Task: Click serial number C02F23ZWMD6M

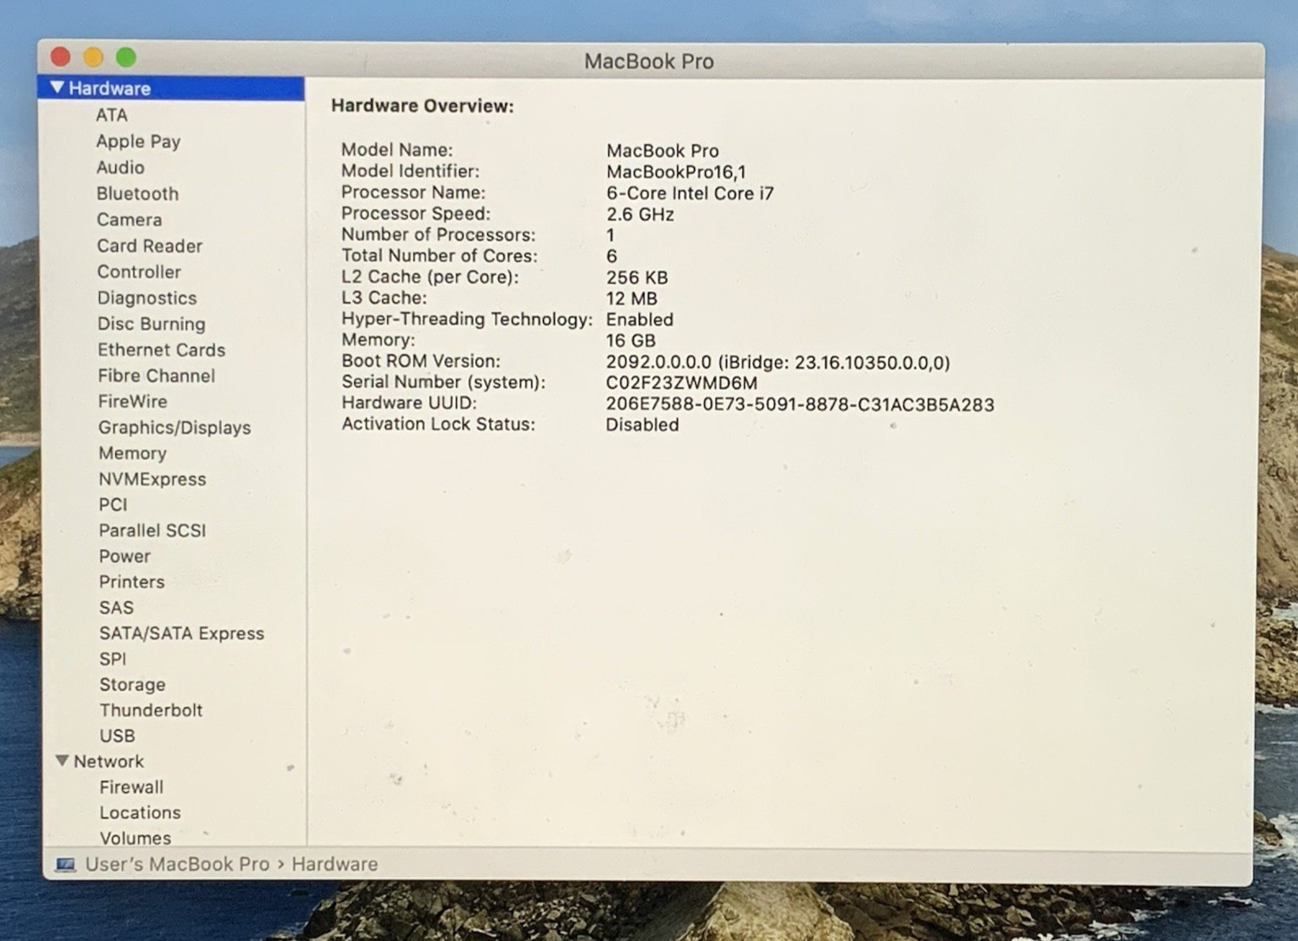Action: point(681,383)
